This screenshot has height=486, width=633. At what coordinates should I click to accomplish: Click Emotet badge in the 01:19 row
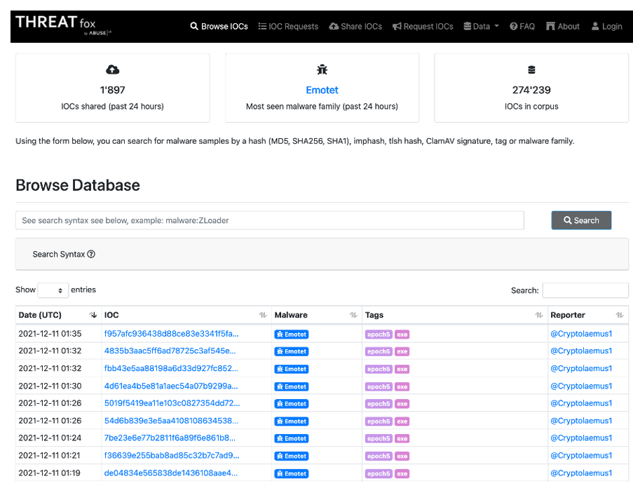click(x=292, y=473)
